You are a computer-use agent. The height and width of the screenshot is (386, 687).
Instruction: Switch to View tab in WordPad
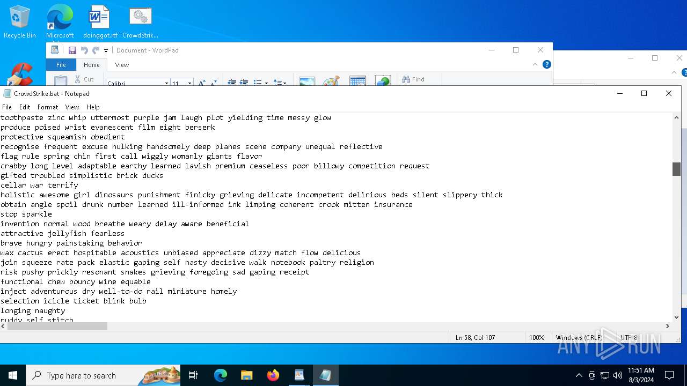click(122, 65)
